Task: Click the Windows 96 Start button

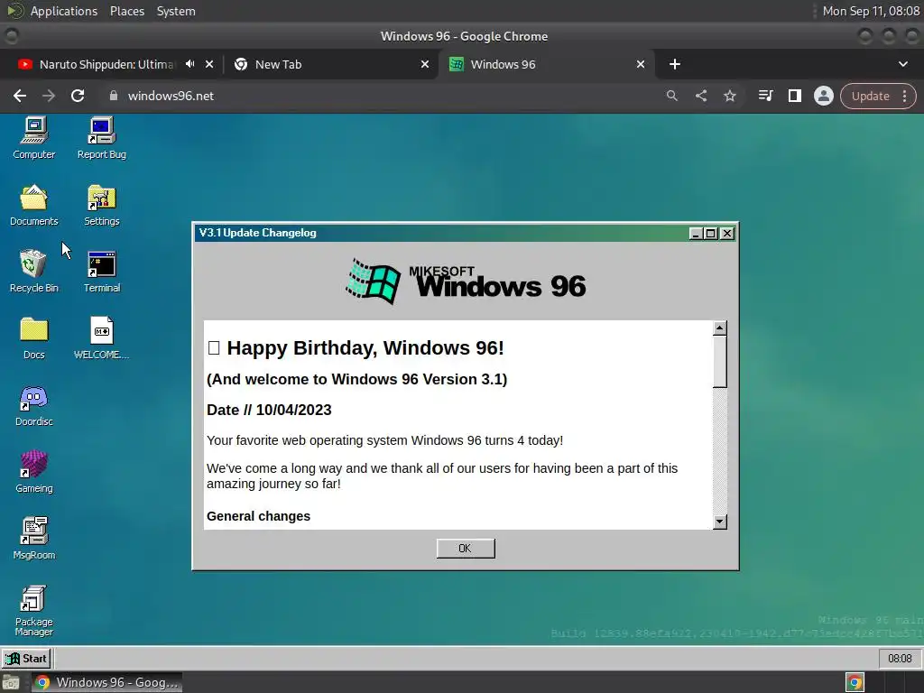Action: click(26, 658)
